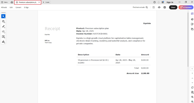Click the Receipt heading

pyautogui.click(x=53, y=29)
